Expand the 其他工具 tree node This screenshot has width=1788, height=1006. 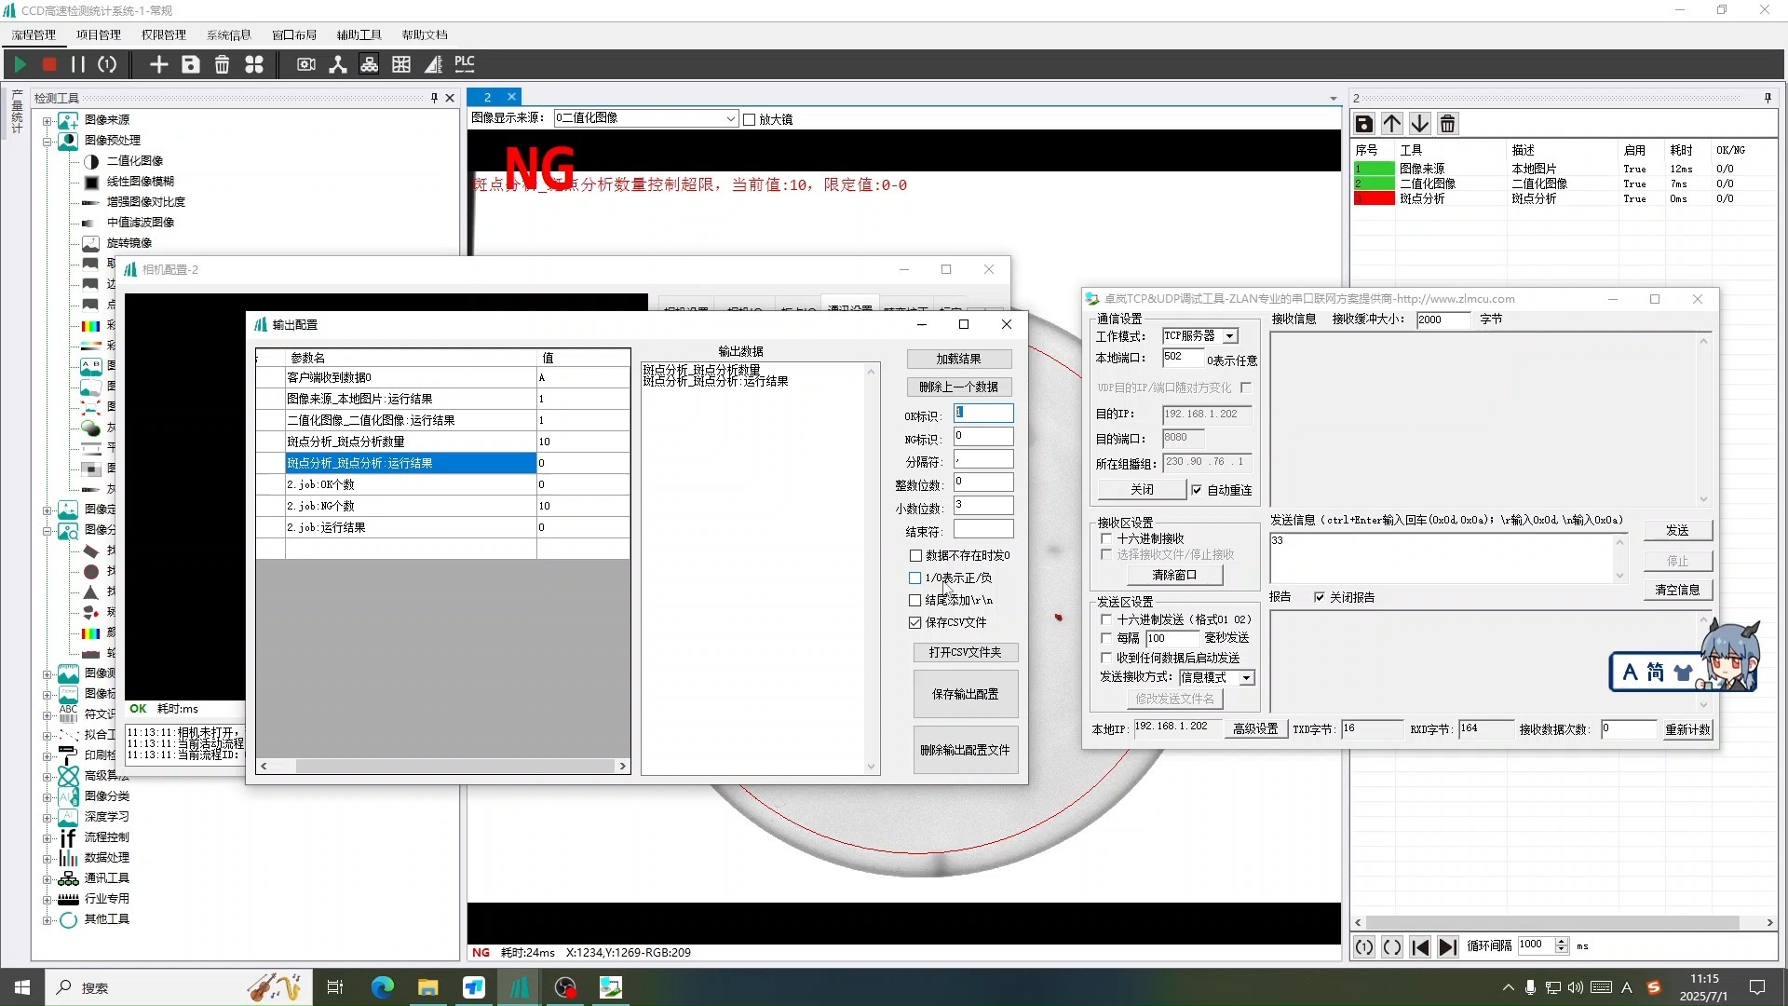47,920
